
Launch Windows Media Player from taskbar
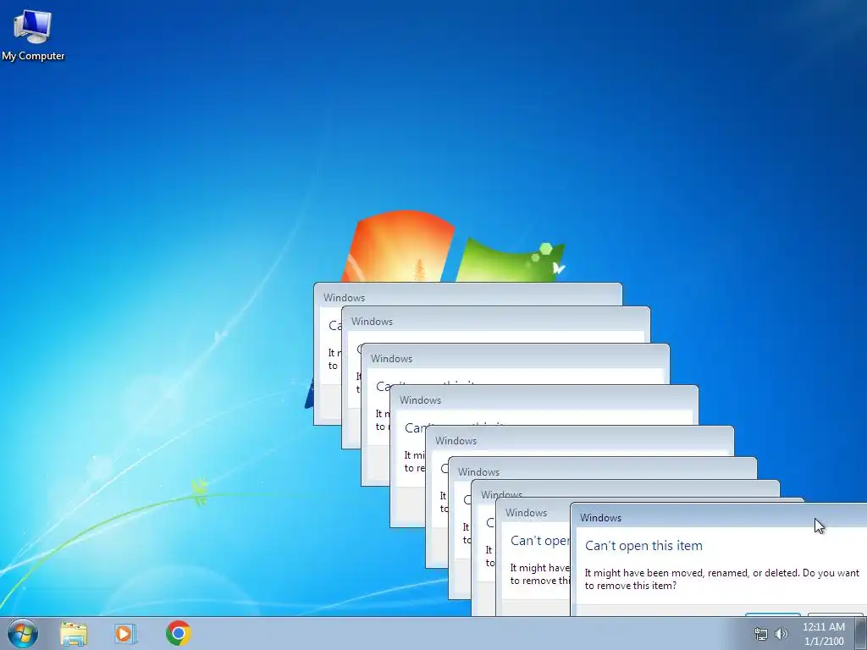pos(125,633)
